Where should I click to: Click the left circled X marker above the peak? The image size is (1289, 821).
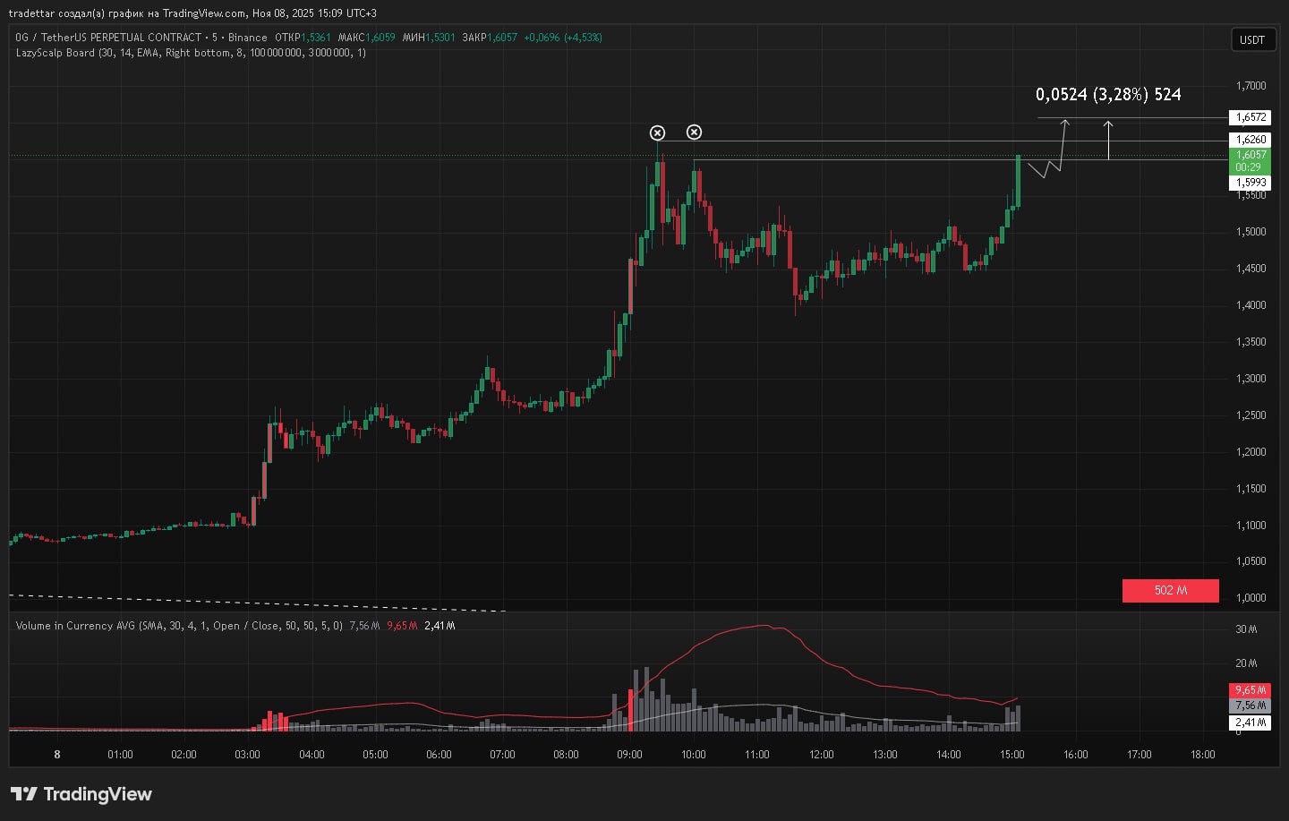[x=657, y=133]
